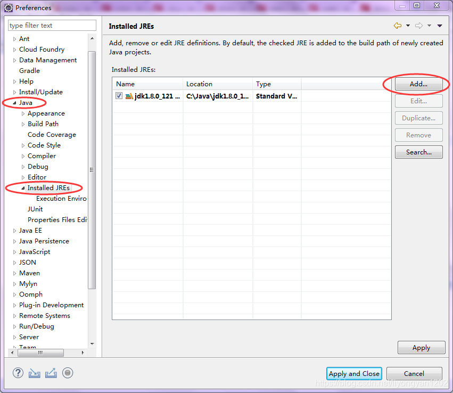Expand the Build Path node arrow

pyautogui.click(x=23, y=124)
